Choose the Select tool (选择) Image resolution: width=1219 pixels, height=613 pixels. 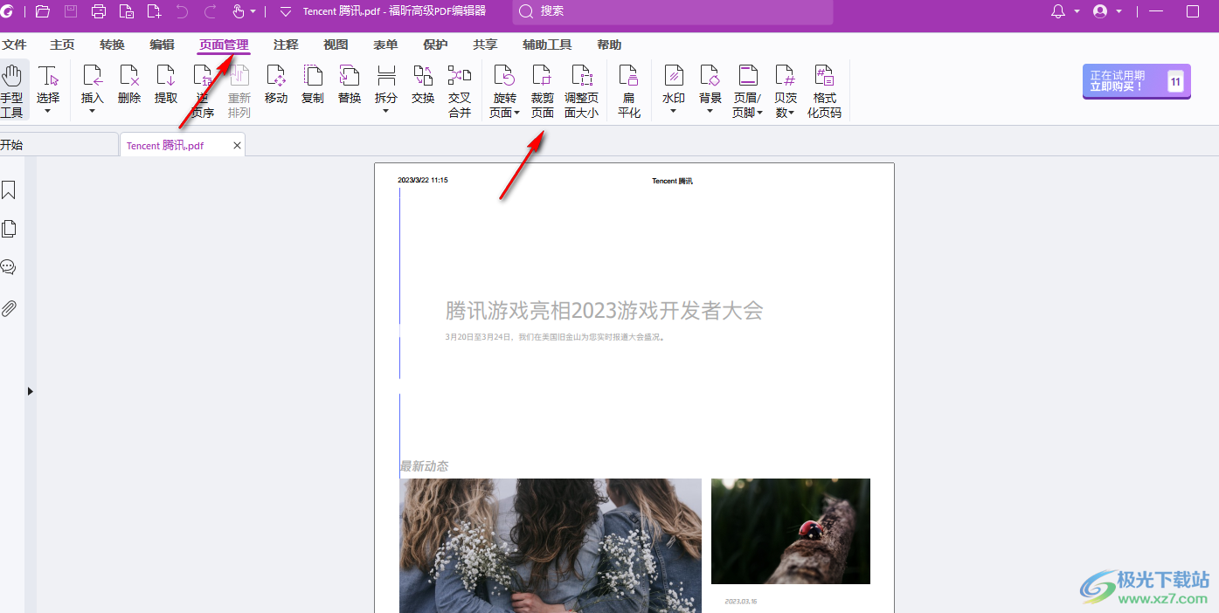pyautogui.click(x=48, y=90)
